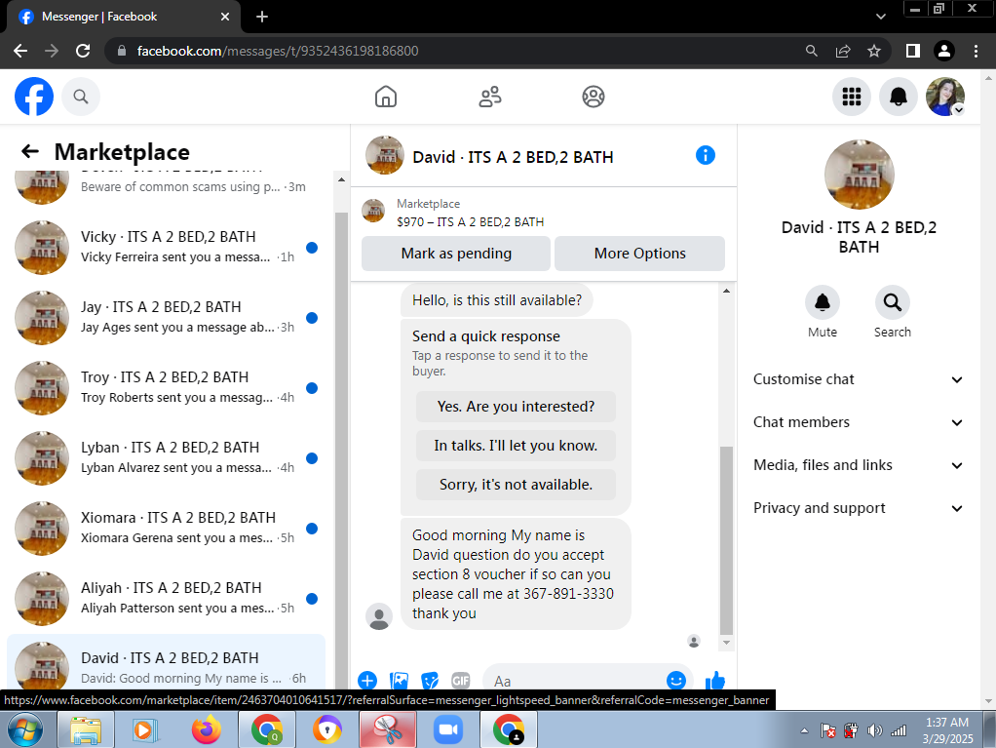The image size is (996, 748).
Task: Launch Firefox from the taskbar
Action: tap(206, 729)
